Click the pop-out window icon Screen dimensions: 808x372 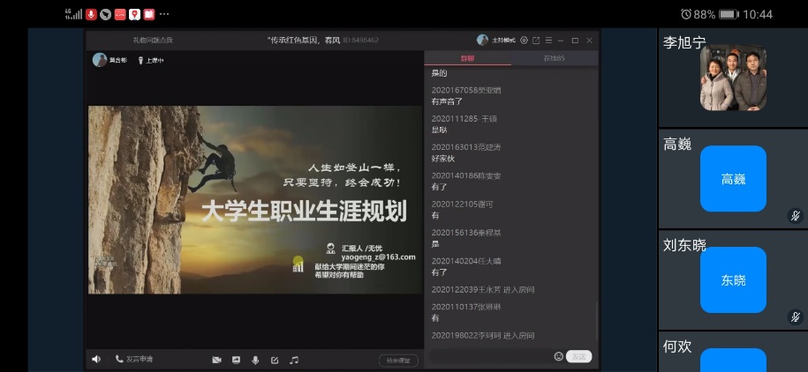coord(536,40)
